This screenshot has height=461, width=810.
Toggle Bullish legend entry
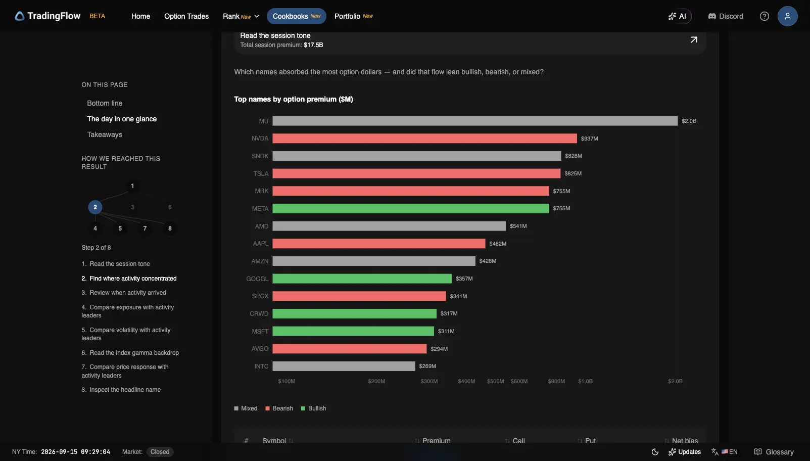[313, 408]
